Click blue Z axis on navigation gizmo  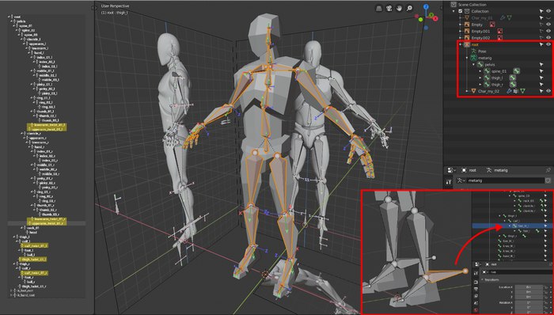pos(426,6)
